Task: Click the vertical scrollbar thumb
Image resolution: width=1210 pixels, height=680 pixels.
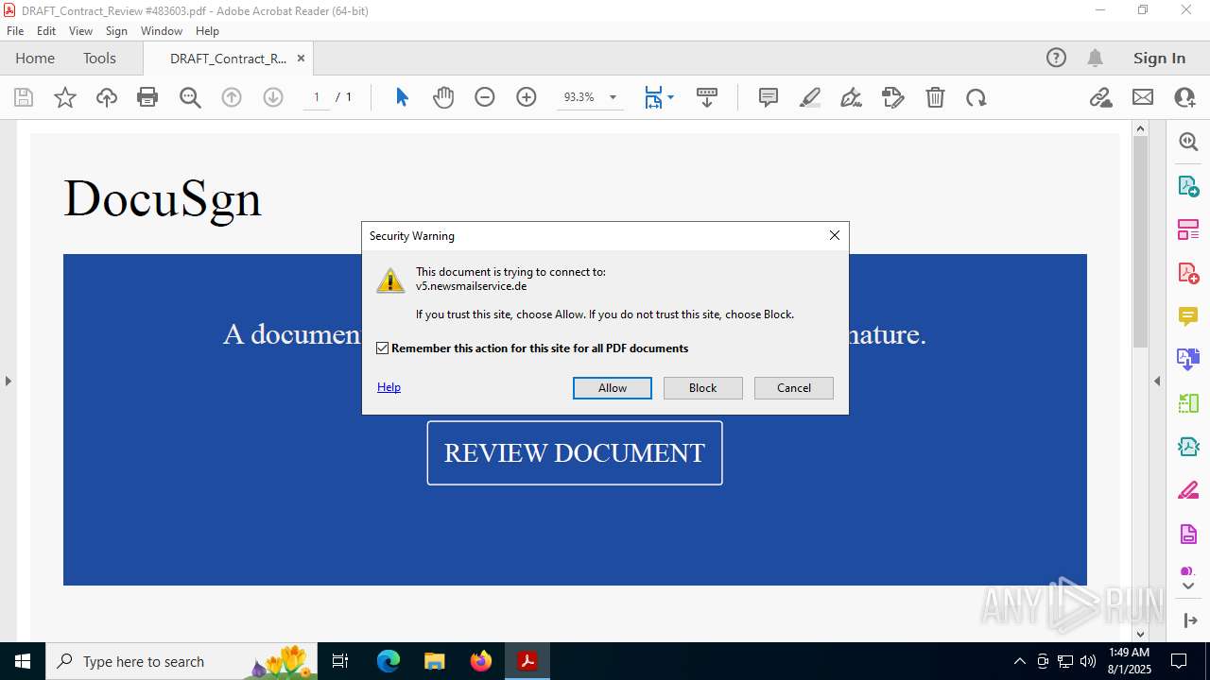Action: (x=1140, y=241)
